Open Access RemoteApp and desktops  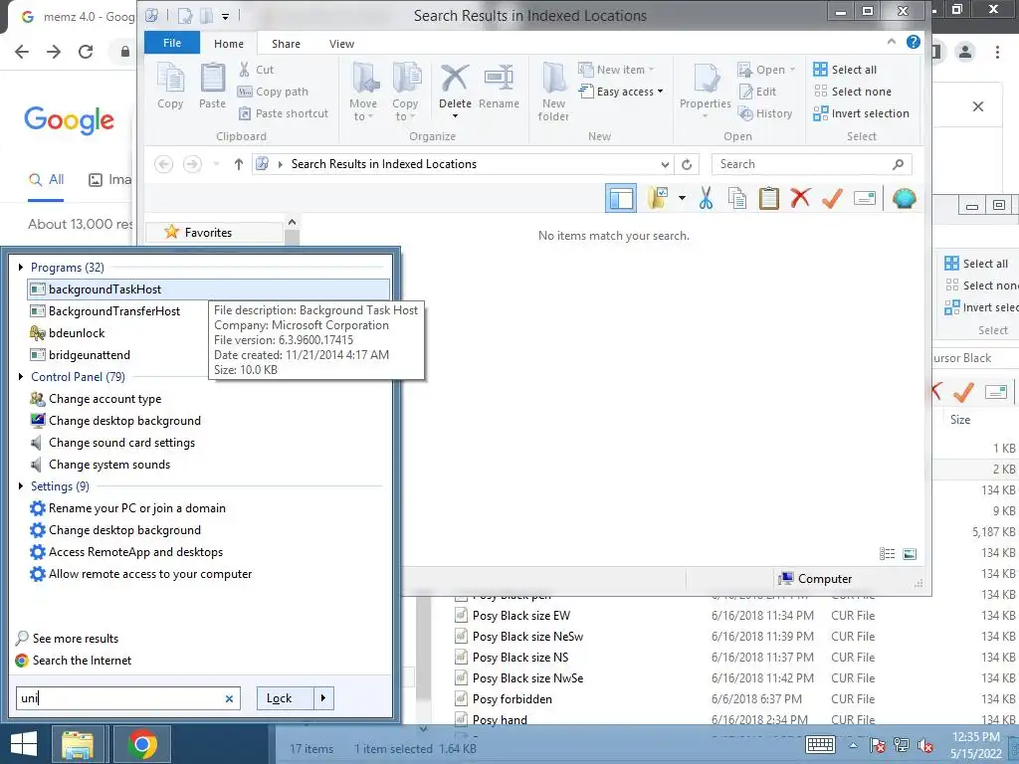[x=126, y=552]
